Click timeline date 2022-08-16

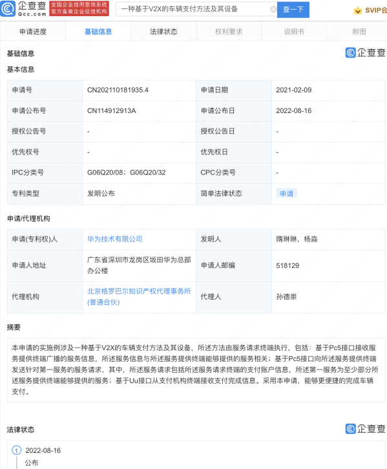click(43, 450)
